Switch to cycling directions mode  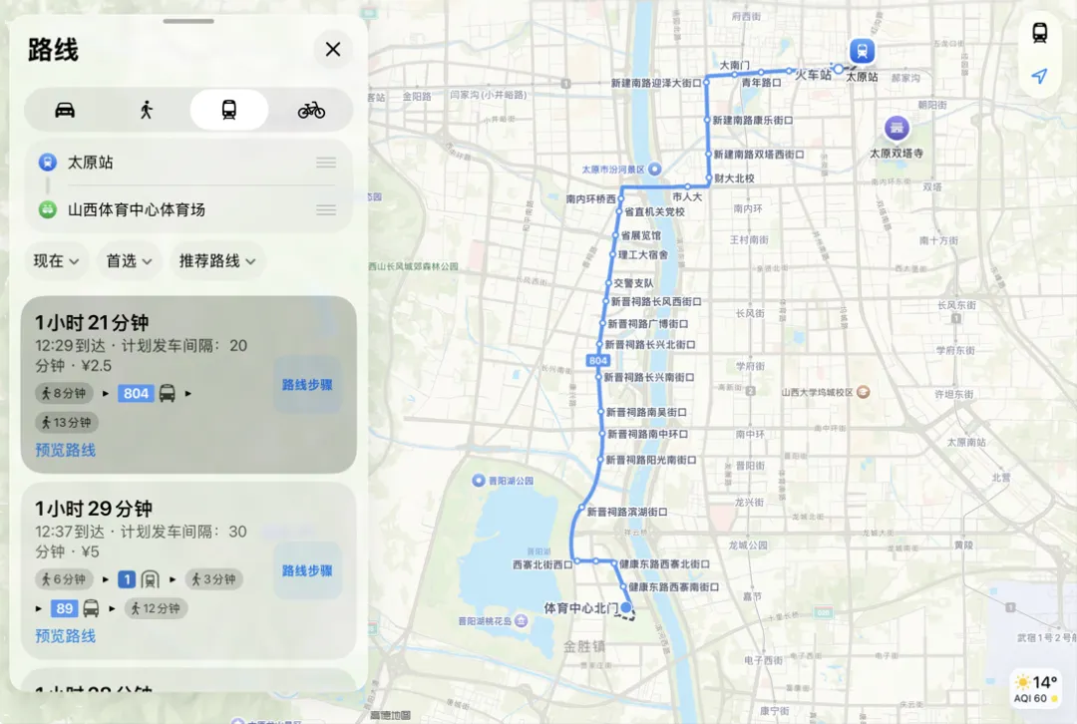(311, 110)
